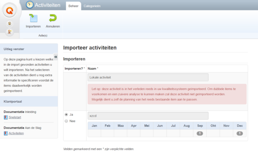This screenshot has height=156, width=258.
Task: Click the xzcd name input field
Action: 148,116
